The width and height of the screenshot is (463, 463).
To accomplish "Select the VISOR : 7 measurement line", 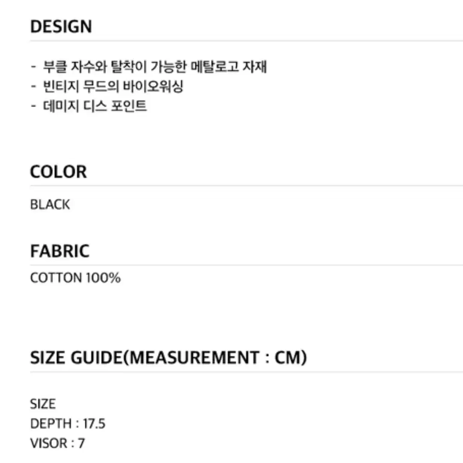I will tap(57, 443).
